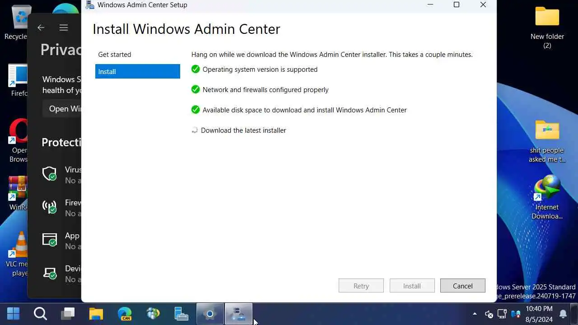578x325 pixels.
Task: Click 'Open Wi...' button in Settings window
Action: coord(62,109)
